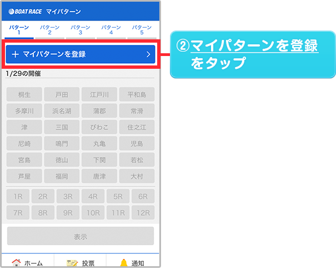Choose race 12R

(x=143, y=212)
